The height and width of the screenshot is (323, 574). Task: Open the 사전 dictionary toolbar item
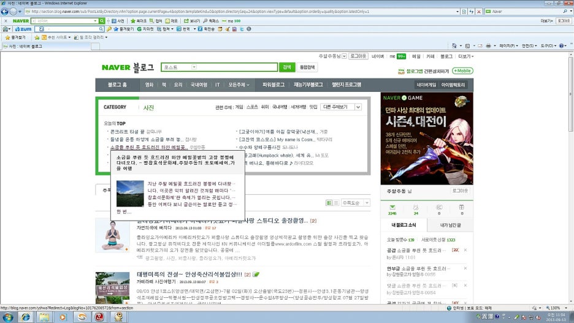(x=118, y=21)
